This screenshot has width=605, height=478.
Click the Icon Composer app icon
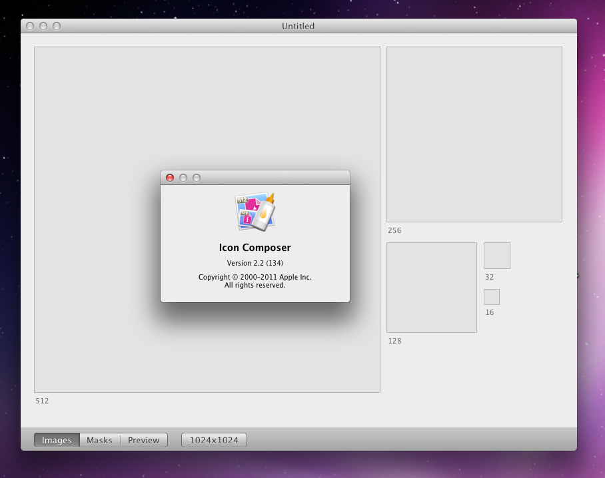[x=255, y=211]
